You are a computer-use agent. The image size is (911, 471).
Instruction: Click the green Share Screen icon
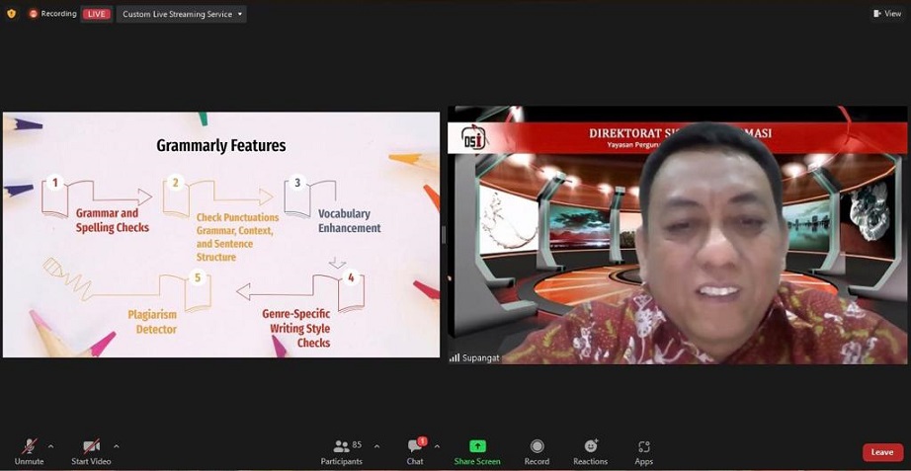477,446
